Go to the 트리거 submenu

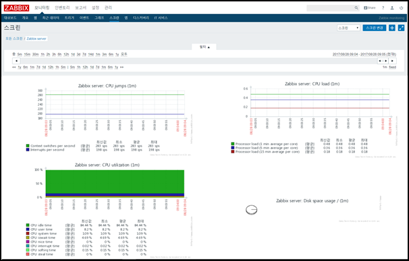tap(70, 18)
